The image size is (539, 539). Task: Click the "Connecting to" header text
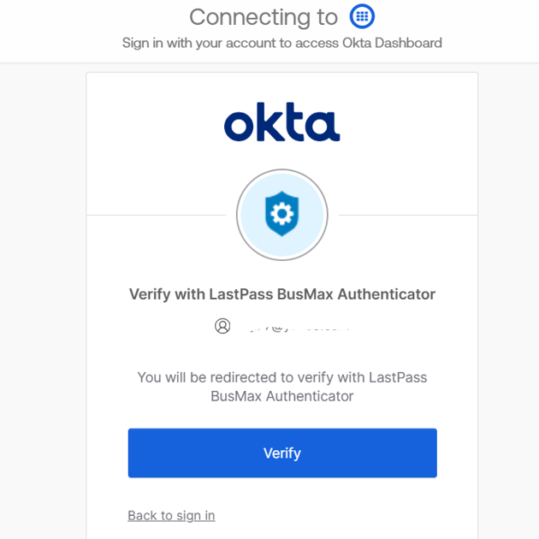point(264,17)
